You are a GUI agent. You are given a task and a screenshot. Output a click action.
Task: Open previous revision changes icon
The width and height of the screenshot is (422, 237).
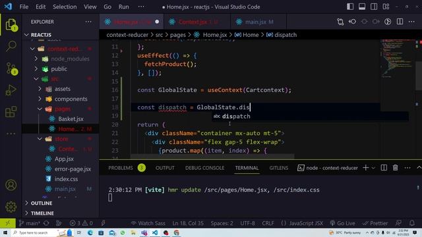pyautogui.click(x=352, y=22)
